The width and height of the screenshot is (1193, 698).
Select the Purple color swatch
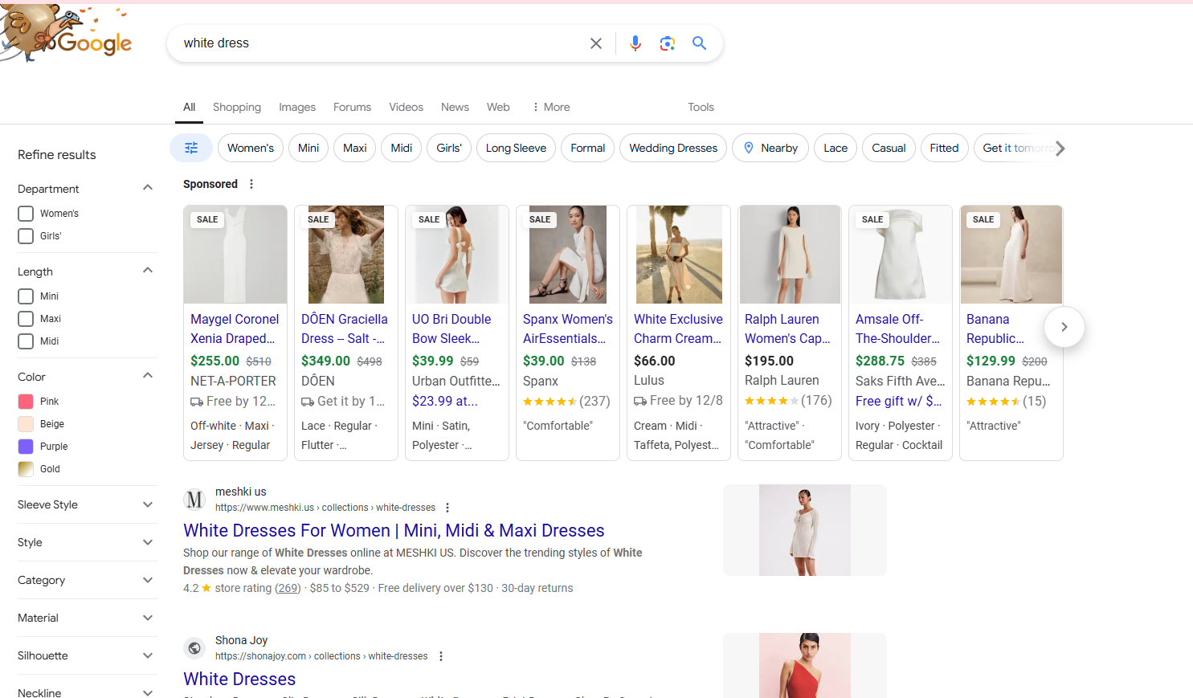click(26, 447)
